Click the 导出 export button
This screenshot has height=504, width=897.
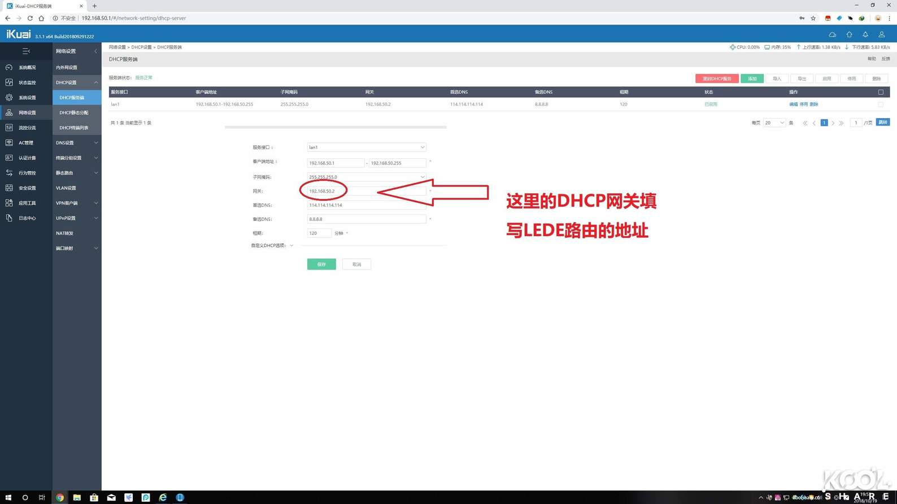[x=802, y=79]
